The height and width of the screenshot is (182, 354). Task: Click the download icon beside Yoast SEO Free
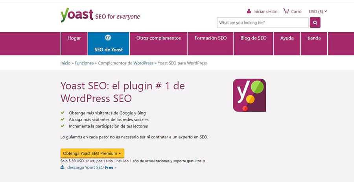63,167
